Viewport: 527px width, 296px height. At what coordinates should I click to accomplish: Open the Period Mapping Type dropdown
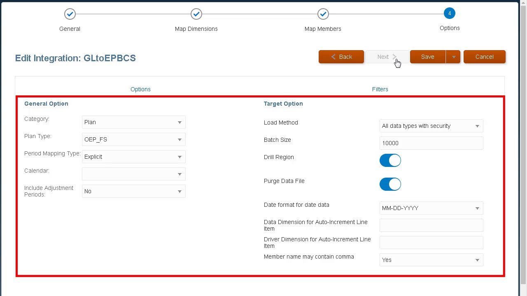(134, 157)
